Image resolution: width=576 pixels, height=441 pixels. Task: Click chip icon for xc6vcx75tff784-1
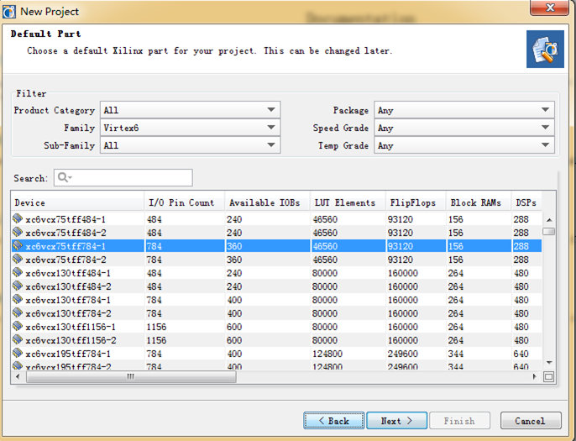point(18,245)
